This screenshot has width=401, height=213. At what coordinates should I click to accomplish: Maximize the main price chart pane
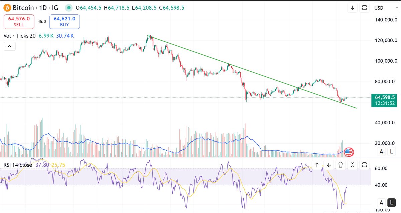(x=365, y=8)
